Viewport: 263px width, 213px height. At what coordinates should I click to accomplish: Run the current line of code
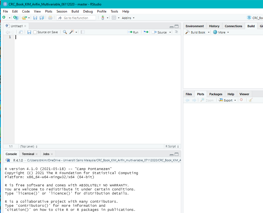click(x=133, y=32)
